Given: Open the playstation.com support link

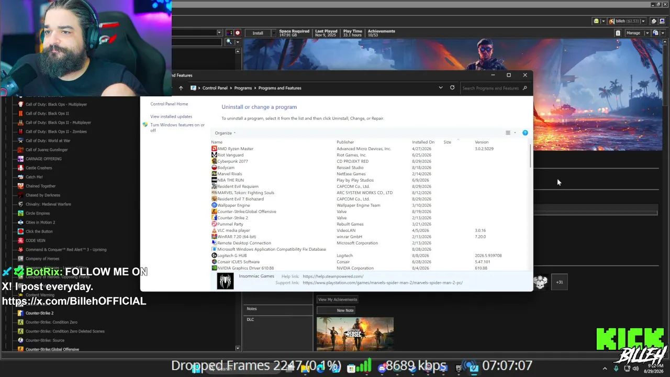Looking at the screenshot, I should pos(383,283).
